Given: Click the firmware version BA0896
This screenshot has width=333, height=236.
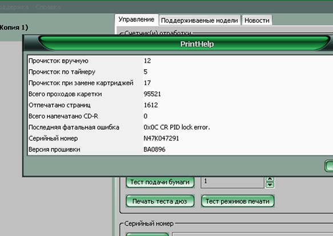Looking at the screenshot, I should point(154,149).
